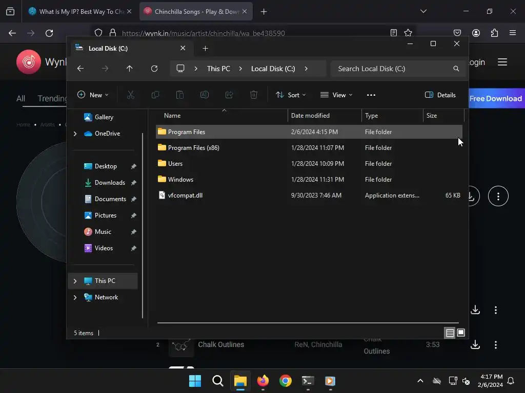Bookmark the page with the star icon
This screenshot has width=525, height=393.
point(408,33)
